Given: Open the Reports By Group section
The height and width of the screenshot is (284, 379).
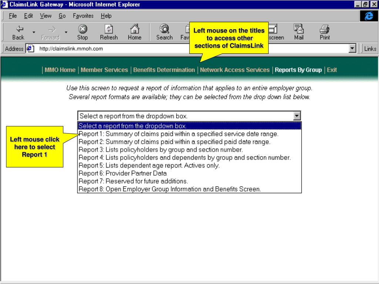Looking at the screenshot, I should [x=298, y=70].
